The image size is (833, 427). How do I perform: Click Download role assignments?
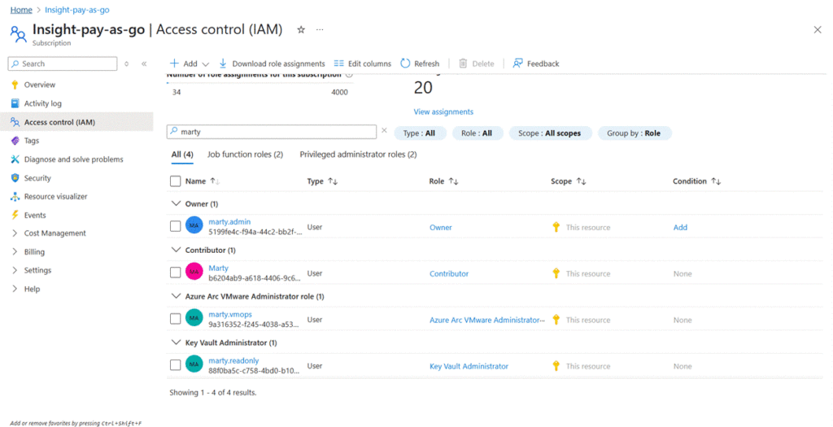pyautogui.click(x=272, y=63)
